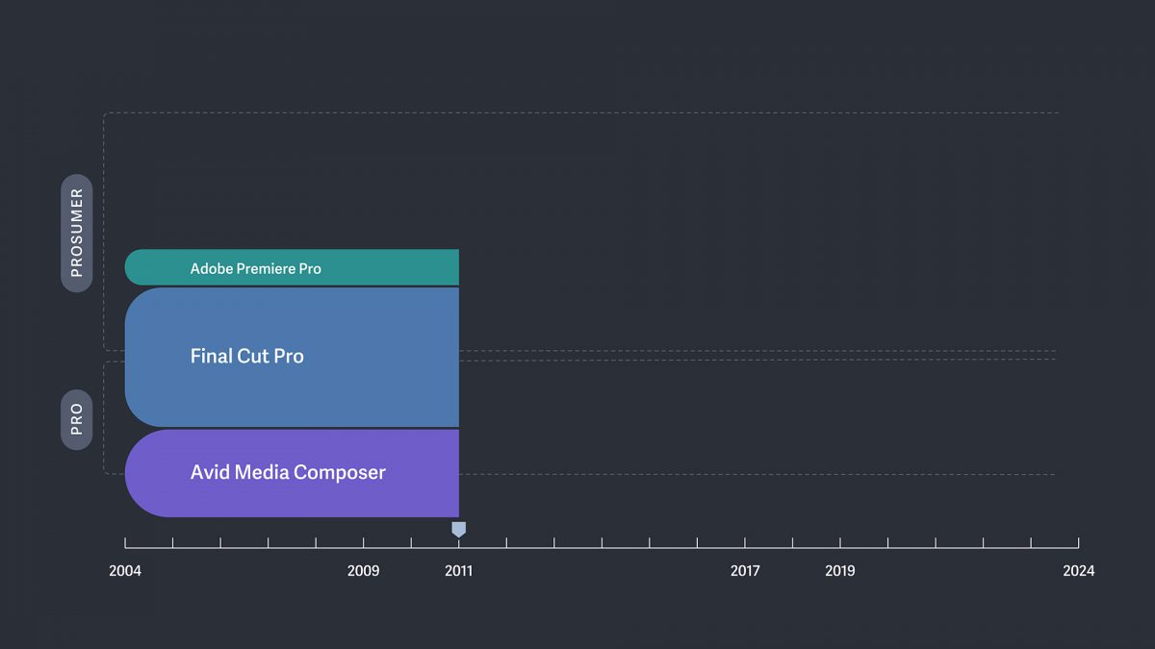Viewport: 1155px width, 649px height.
Task: Click the 2011 year label
Action: 459,571
